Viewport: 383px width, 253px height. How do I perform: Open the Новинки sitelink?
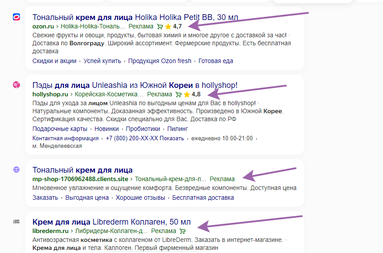pos(107,129)
